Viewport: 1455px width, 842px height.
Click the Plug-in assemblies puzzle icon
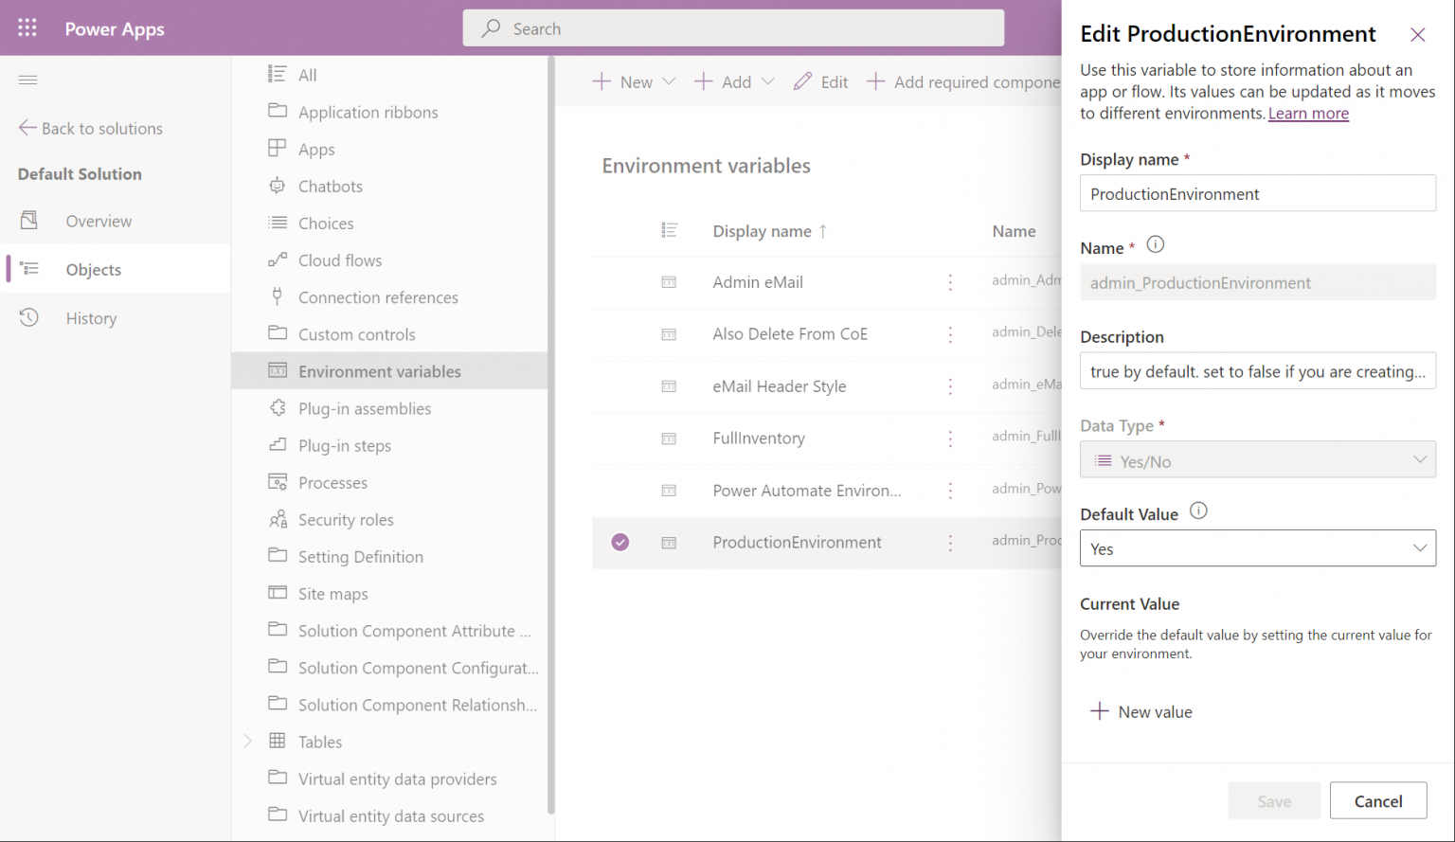click(278, 407)
